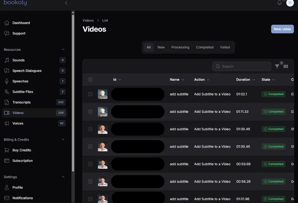Screen dimensions: 298x203
Task: Collapse the Resources section
Action: tap(63, 50)
